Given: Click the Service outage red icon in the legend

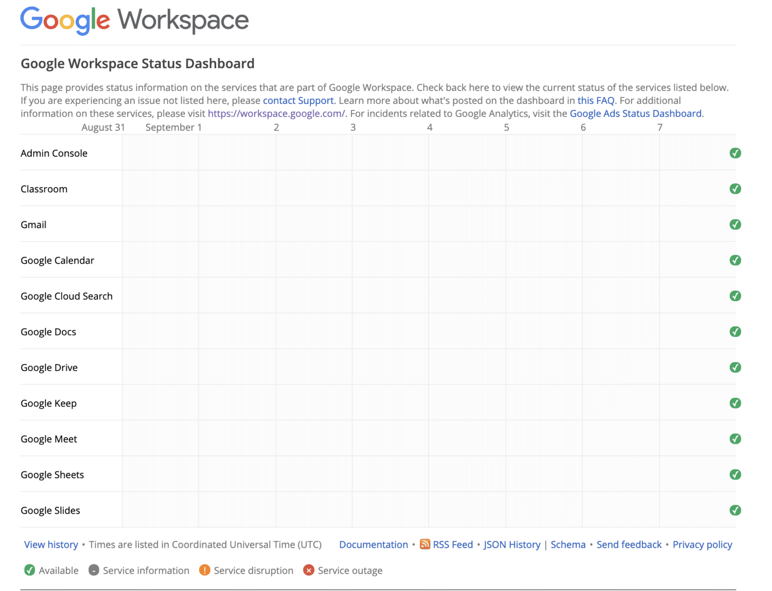Looking at the screenshot, I should [x=309, y=570].
